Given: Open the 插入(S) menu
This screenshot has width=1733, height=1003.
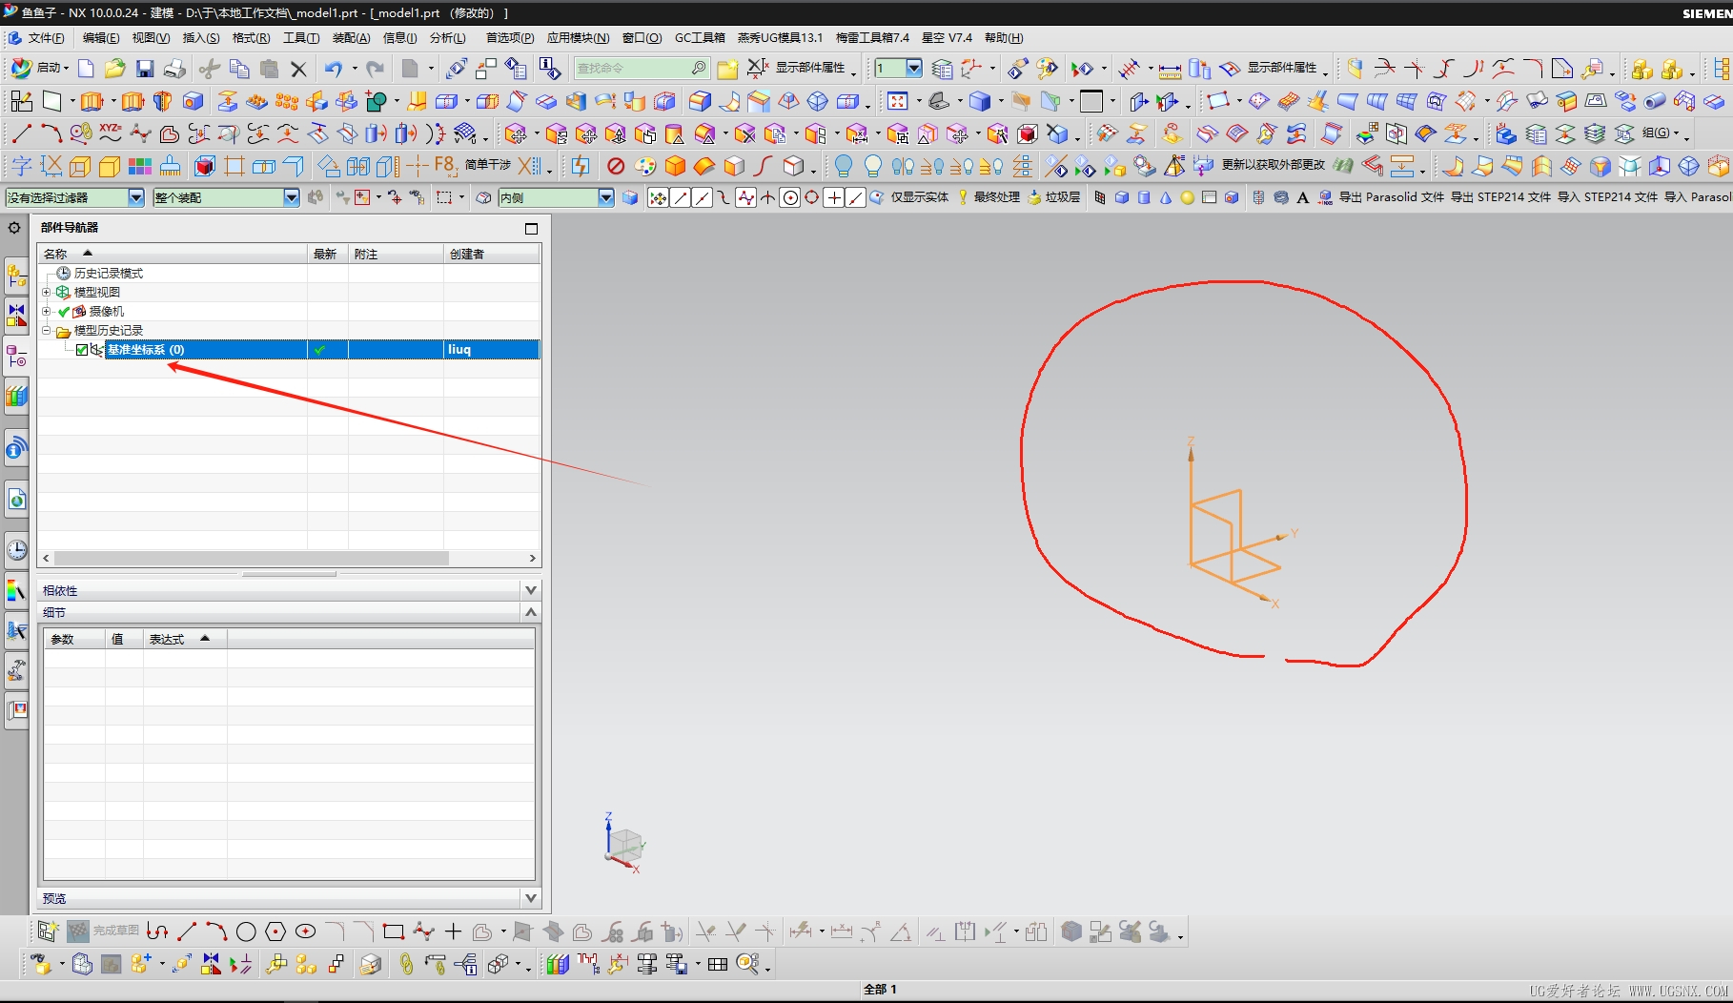Looking at the screenshot, I should 201,38.
